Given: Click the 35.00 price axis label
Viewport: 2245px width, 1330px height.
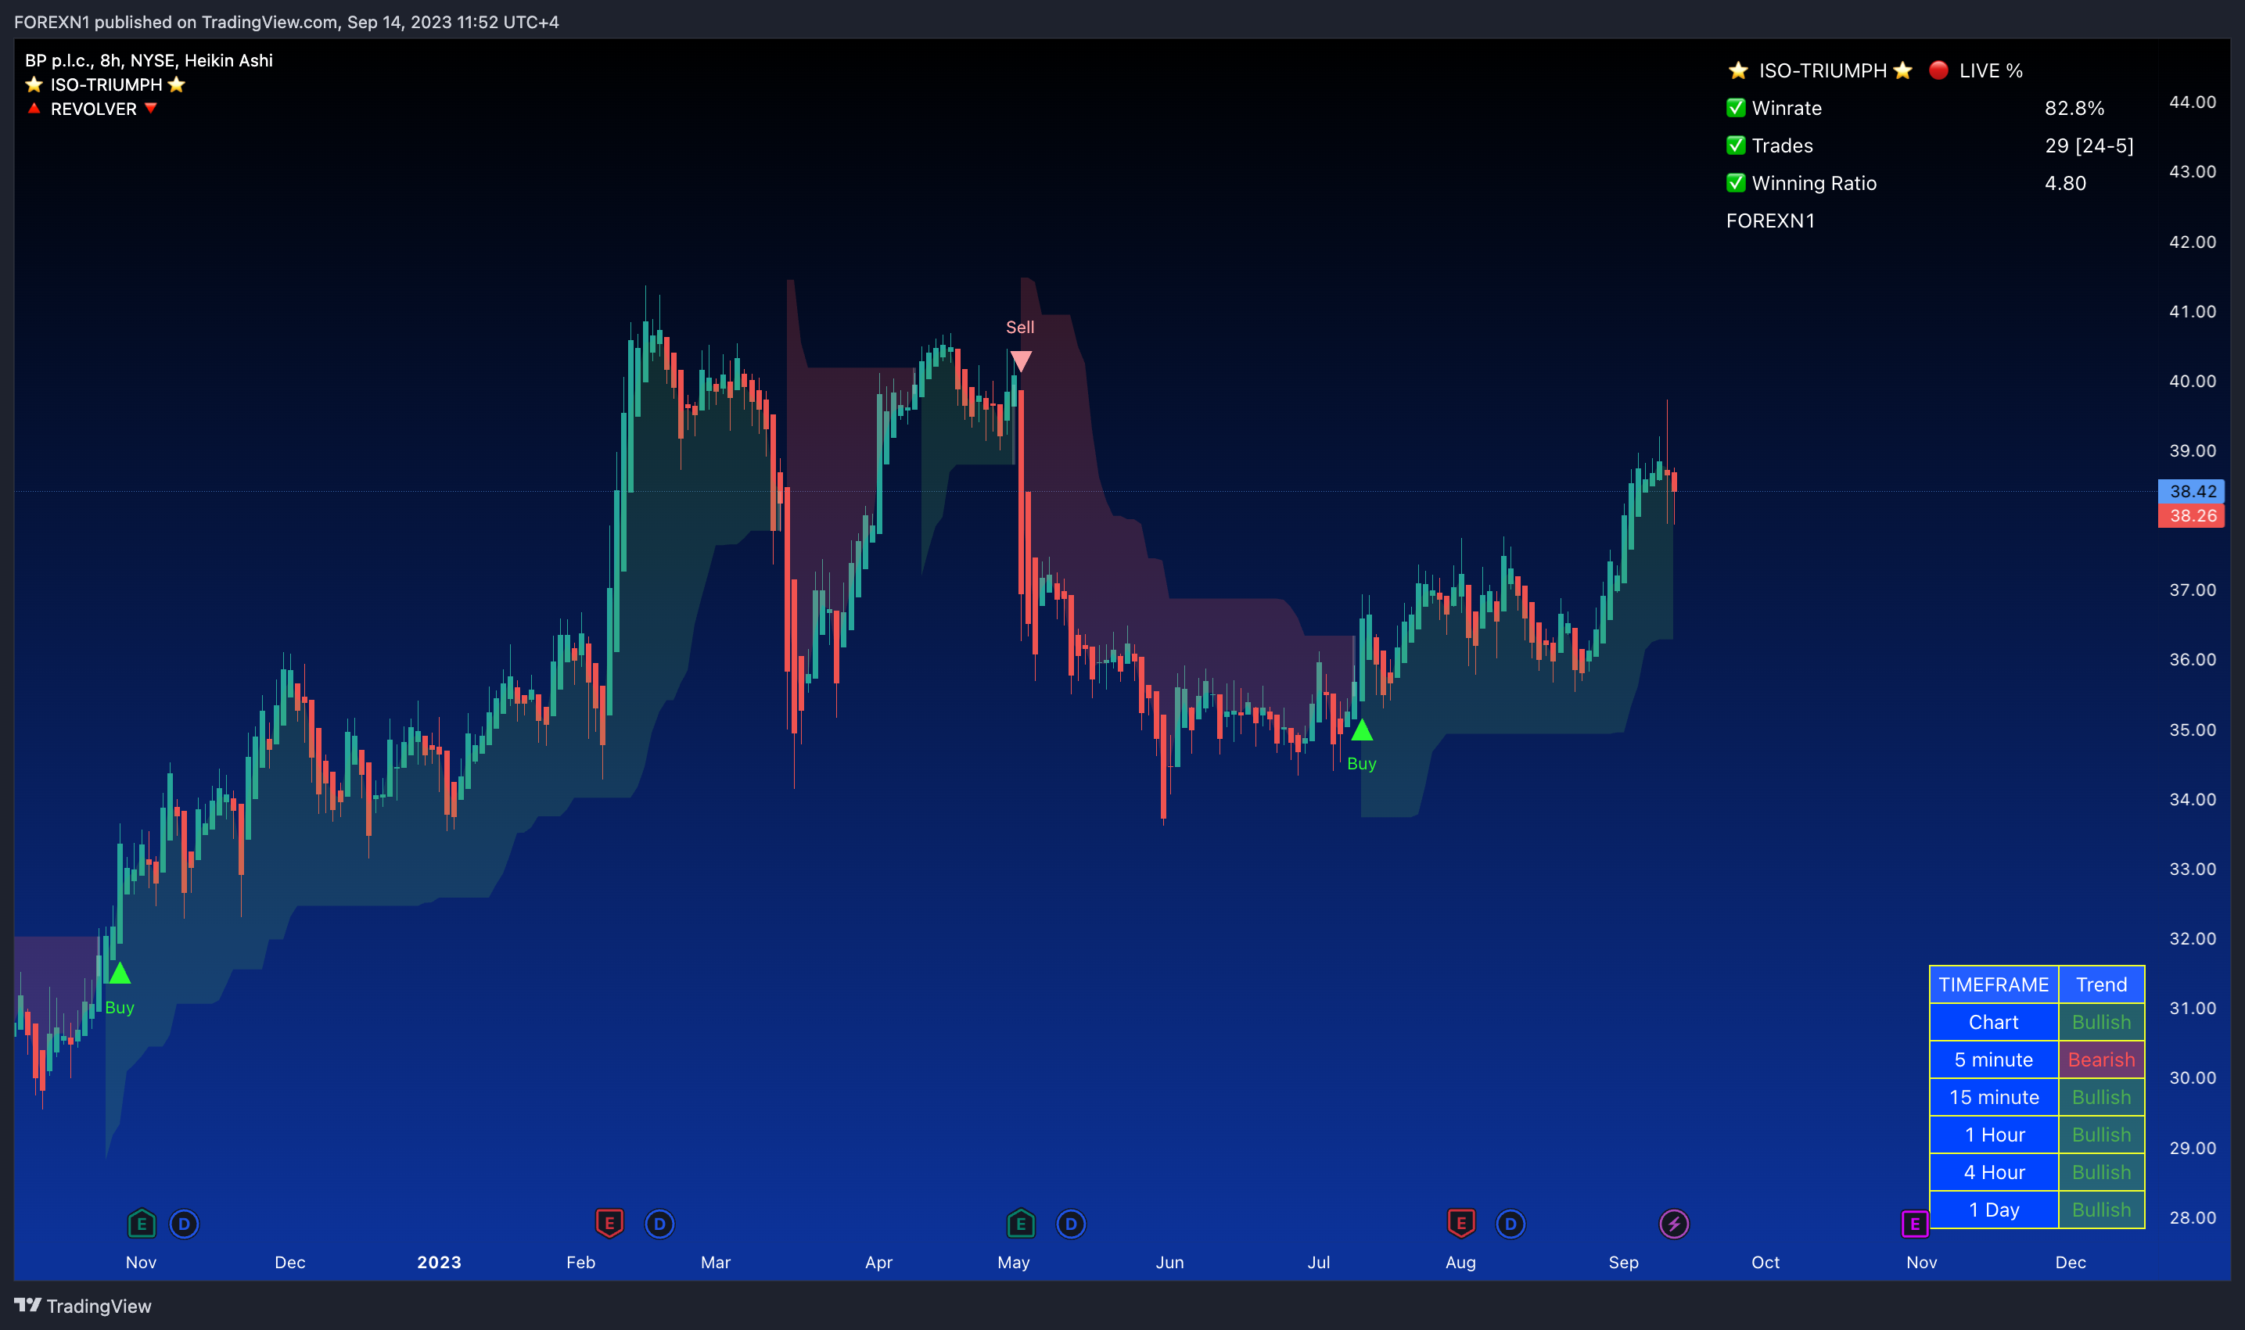Looking at the screenshot, I should [x=2192, y=730].
